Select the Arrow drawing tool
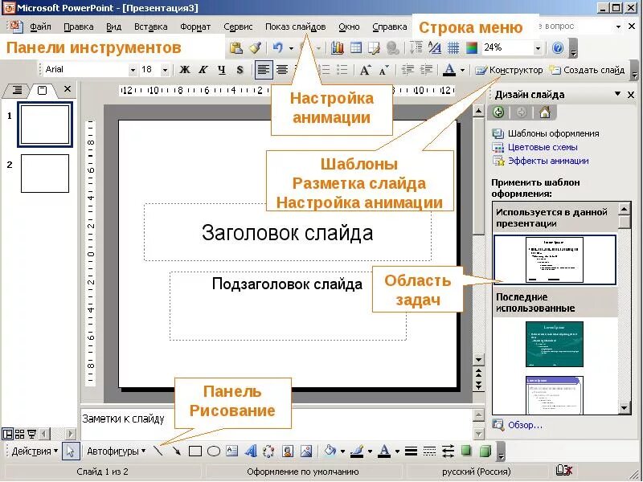The image size is (643, 482). click(176, 451)
